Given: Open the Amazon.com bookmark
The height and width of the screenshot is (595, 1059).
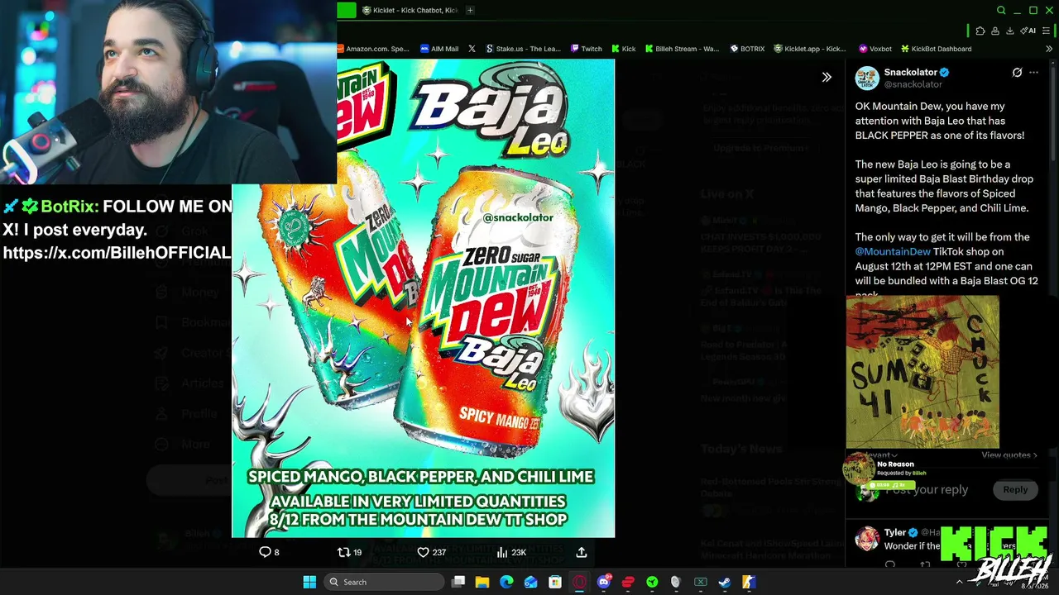Looking at the screenshot, I should pos(374,49).
